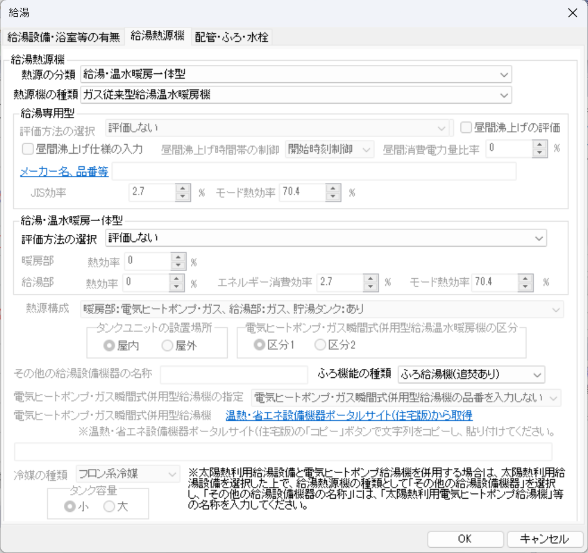The width and height of the screenshot is (588, 553).
Task: Open the 配管・ふろ・水栓 tab
Action: pyautogui.click(x=231, y=37)
